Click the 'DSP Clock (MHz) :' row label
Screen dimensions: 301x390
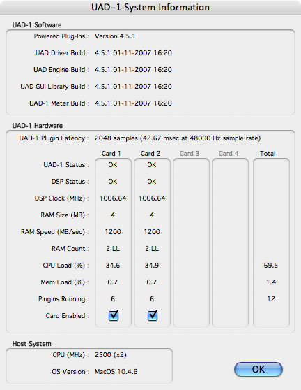[x=62, y=198]
